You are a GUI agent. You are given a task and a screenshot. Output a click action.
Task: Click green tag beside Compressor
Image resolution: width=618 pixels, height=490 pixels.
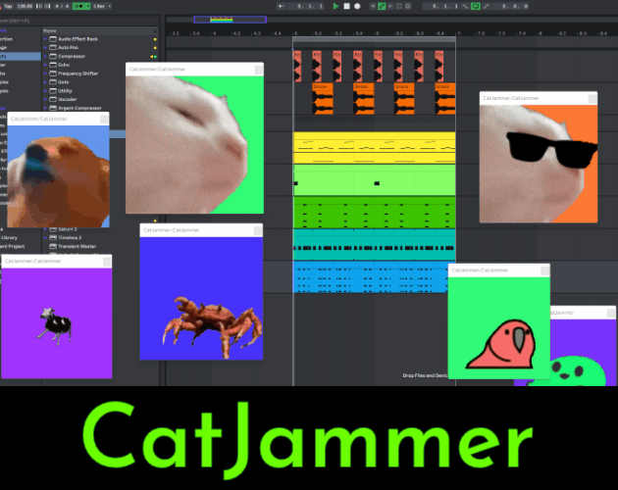tap(155, 57)
